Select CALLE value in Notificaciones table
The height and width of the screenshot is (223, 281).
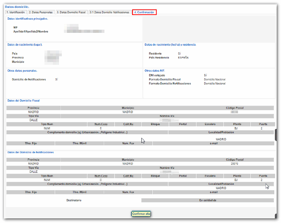coord(33,172)
